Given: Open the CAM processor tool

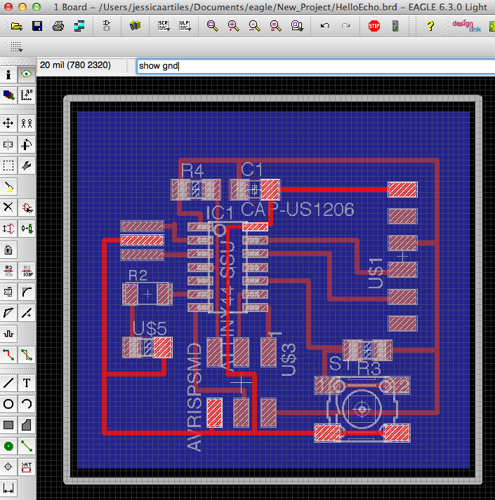Looking at the screenshot, I should (x=79, y=26).
